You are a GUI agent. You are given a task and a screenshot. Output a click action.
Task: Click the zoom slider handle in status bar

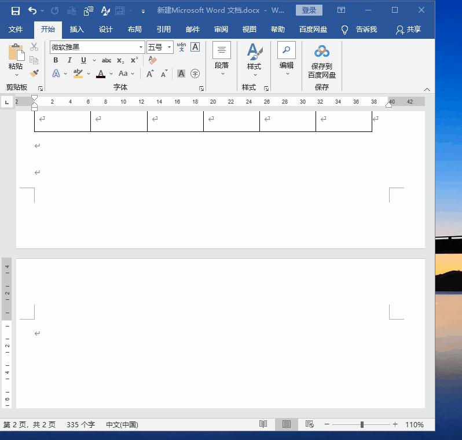pyautogui.click(x=362, y=424)
